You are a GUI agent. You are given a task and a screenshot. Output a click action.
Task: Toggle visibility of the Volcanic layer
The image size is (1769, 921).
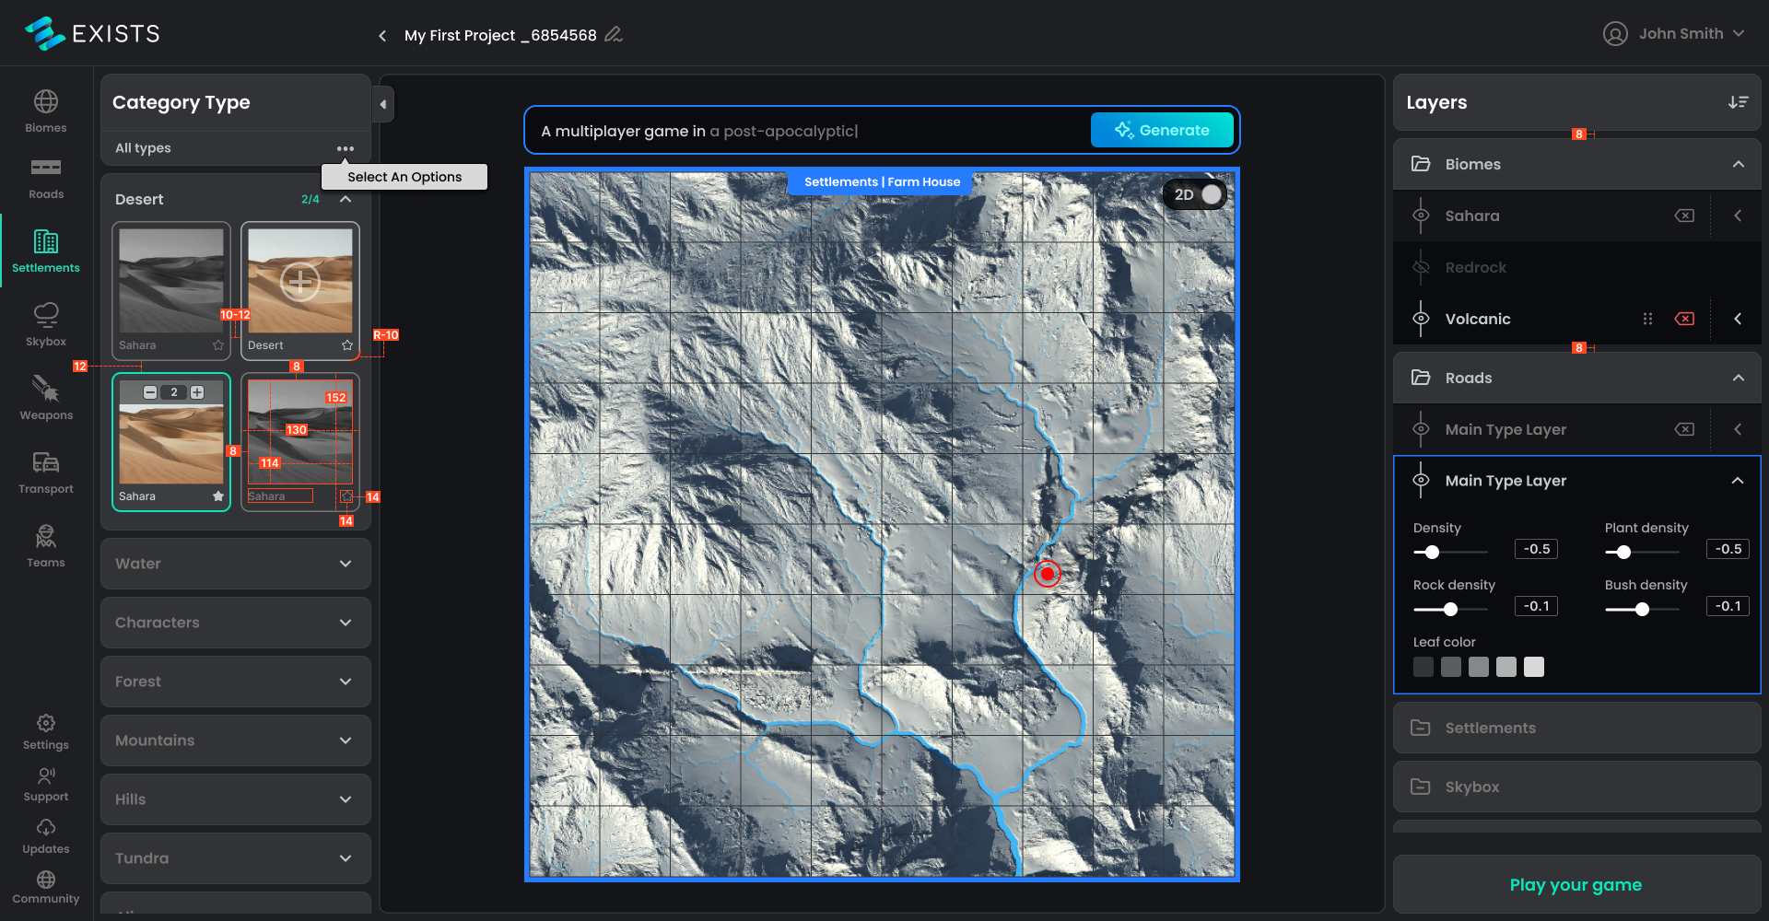[1421, 319]
